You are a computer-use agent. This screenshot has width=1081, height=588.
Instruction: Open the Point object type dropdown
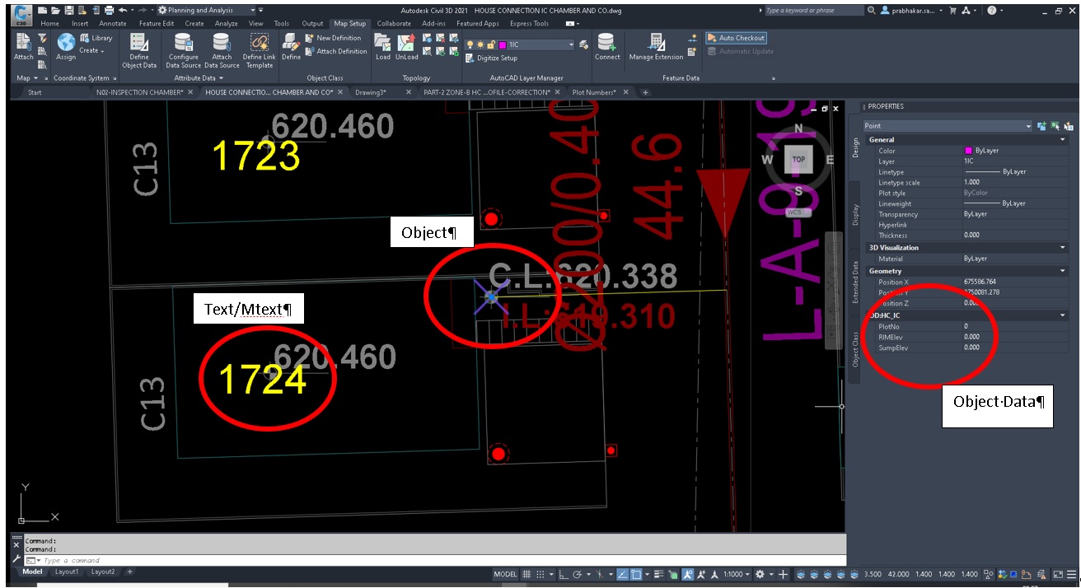pos(948,126)
